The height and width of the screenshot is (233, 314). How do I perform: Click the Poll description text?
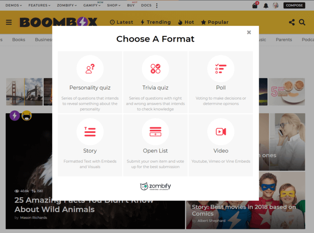tap(221, 101)
